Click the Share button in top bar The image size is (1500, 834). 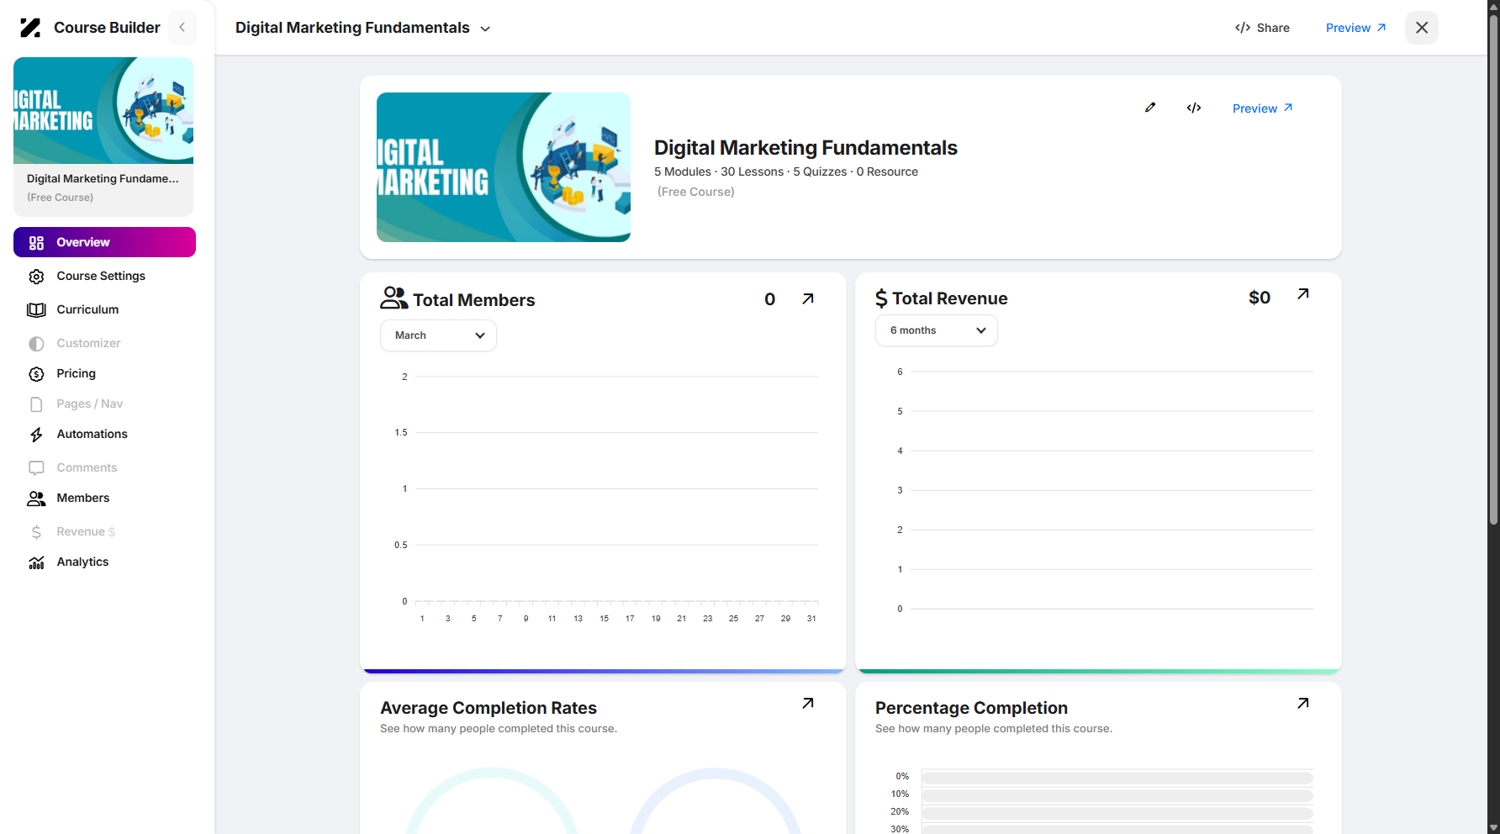tap(1262, 28)
